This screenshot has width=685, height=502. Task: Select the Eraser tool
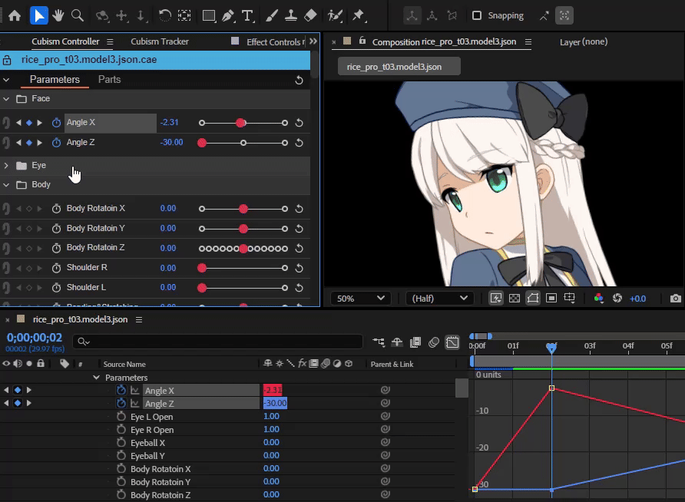pyautogui.click(x=310, y=15)
